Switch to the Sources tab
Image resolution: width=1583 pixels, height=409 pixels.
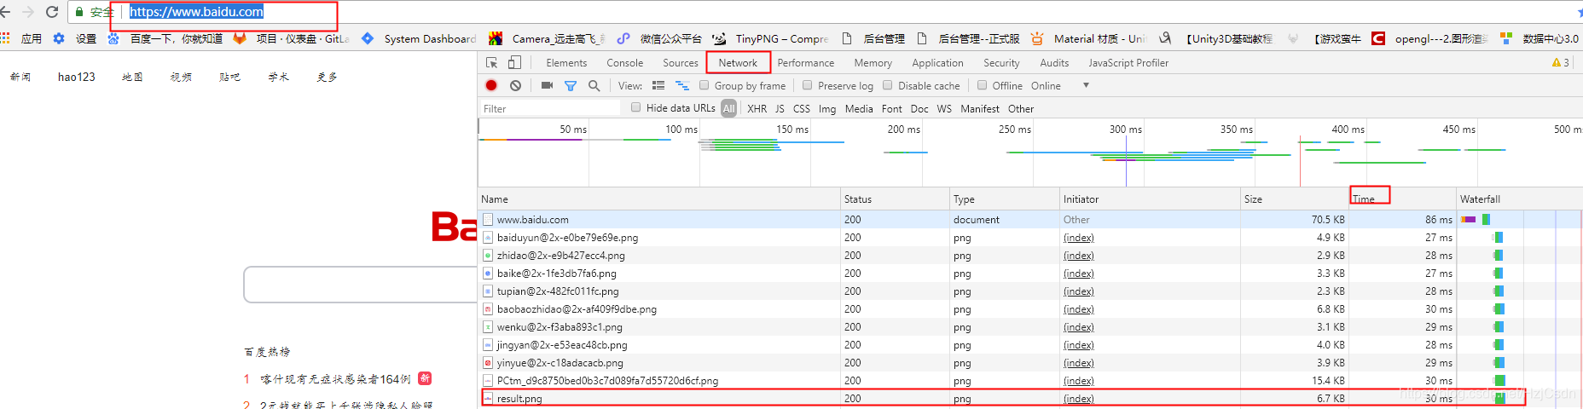pos(681,62)
